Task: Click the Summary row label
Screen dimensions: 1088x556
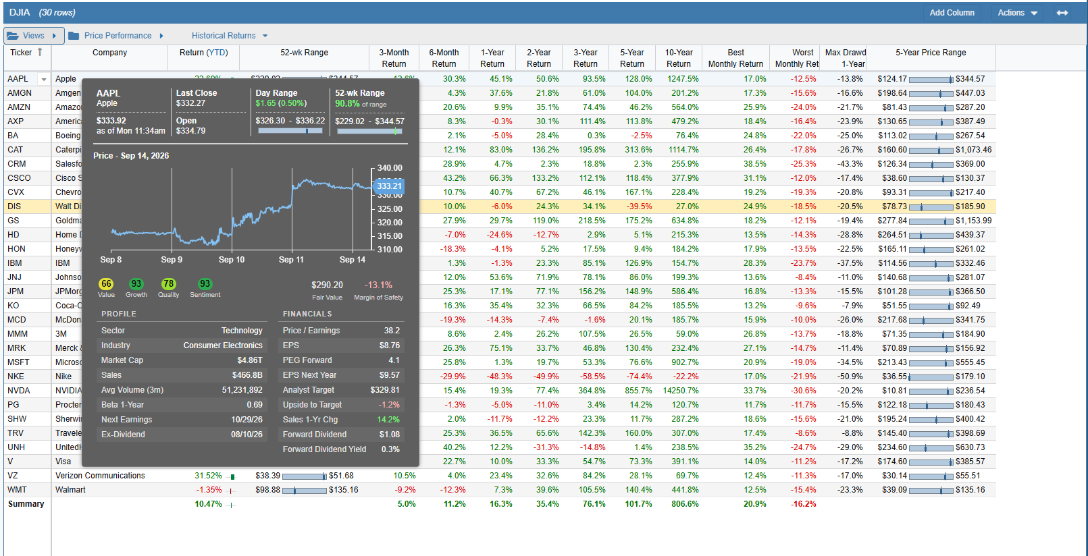Action: [26, 504]
